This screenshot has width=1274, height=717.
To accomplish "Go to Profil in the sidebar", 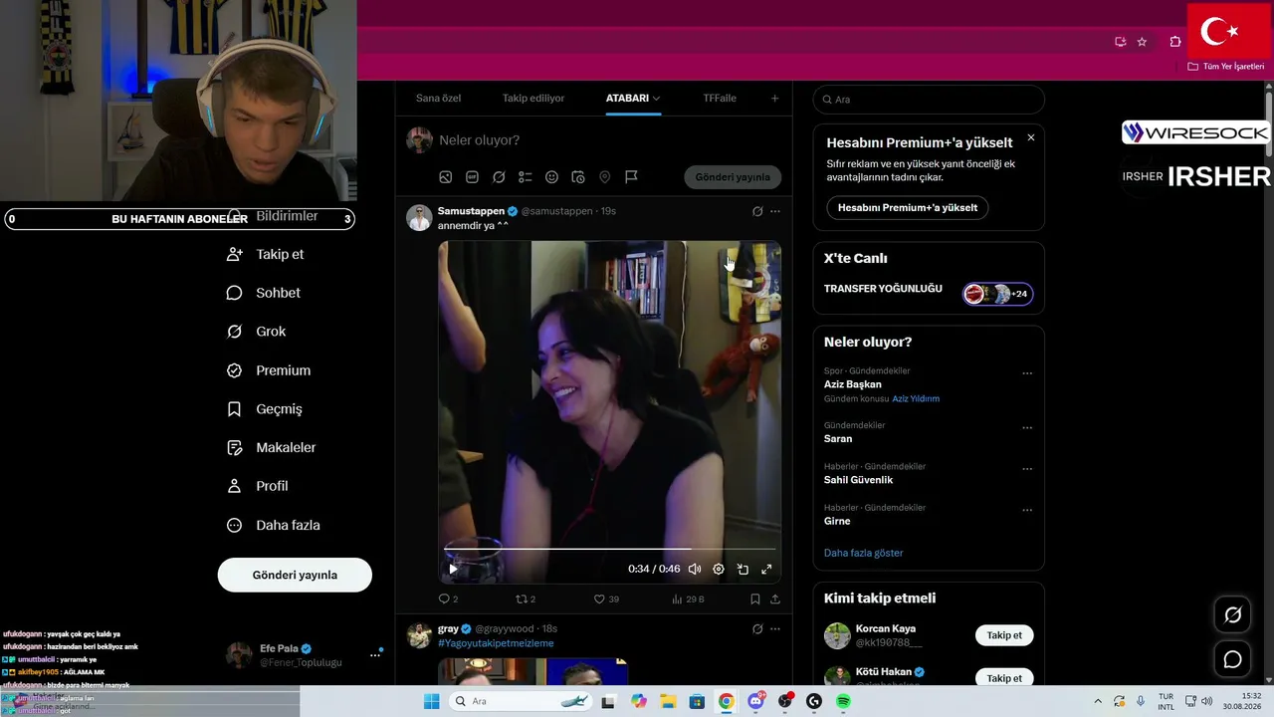I will pos(258,486).
